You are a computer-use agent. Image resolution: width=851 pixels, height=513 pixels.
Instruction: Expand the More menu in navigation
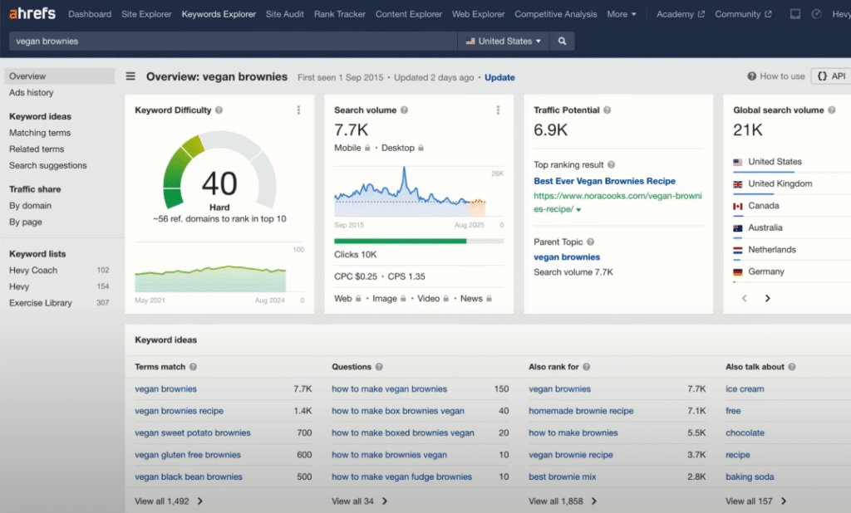pos(622,14)
